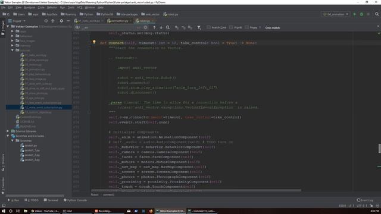The image size is (381, 214).
Task: Click the editor vertical scrollbar thumb
Action: tap(380, 149)
